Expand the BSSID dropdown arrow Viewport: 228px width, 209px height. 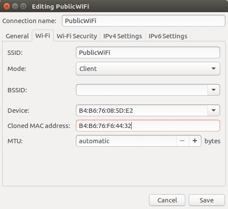coord(214,90)
